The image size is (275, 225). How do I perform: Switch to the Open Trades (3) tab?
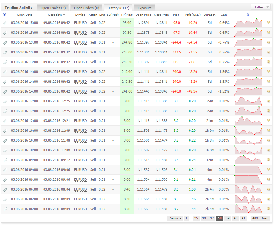[x=53, y=8]
